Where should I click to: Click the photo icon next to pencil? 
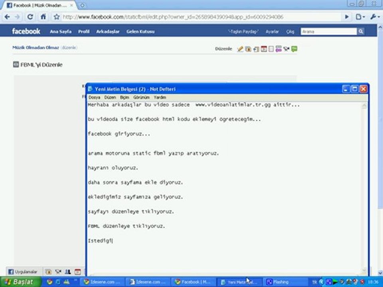(x=248, y=49)
